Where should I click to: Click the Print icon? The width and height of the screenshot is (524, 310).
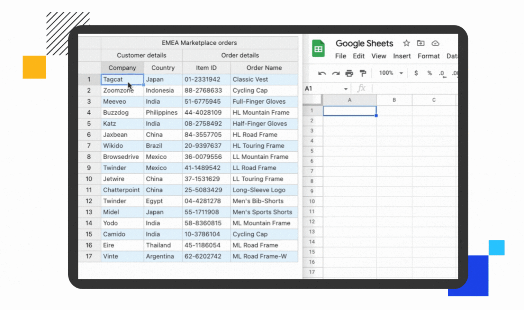[x=349, y=73]
